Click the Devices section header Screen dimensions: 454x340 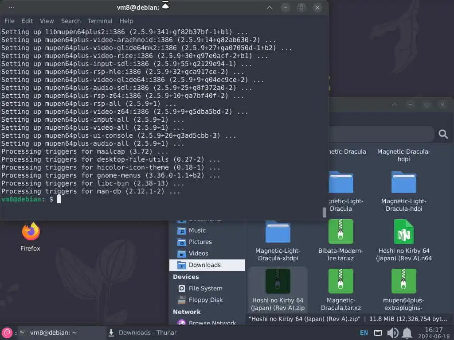click(186, 277)
